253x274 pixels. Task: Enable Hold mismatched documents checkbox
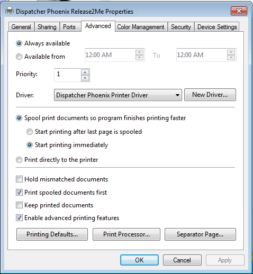coord(19,179)
